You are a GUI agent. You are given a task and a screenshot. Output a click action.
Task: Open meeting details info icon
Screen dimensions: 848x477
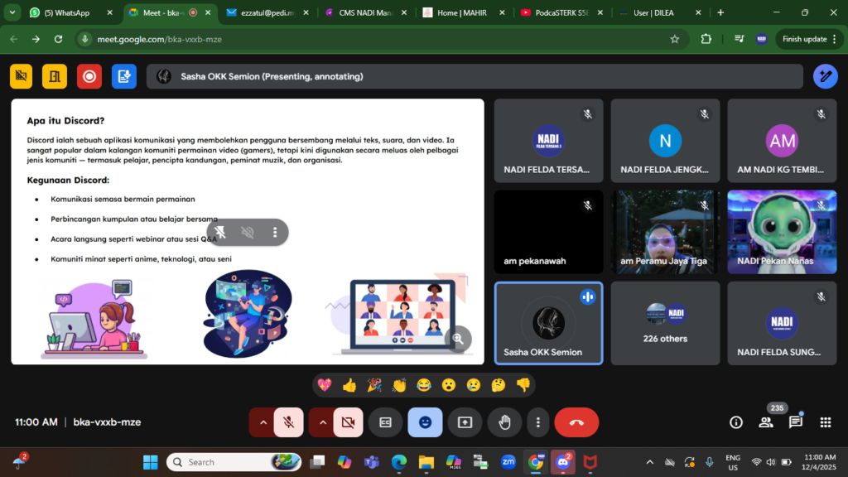tap(736, 422)
